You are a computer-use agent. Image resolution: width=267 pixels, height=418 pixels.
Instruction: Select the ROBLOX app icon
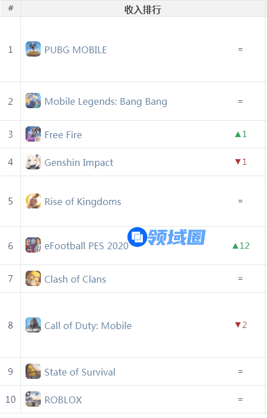click(33, 399)
